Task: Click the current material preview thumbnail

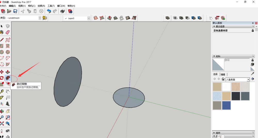Action: point(218,65)
